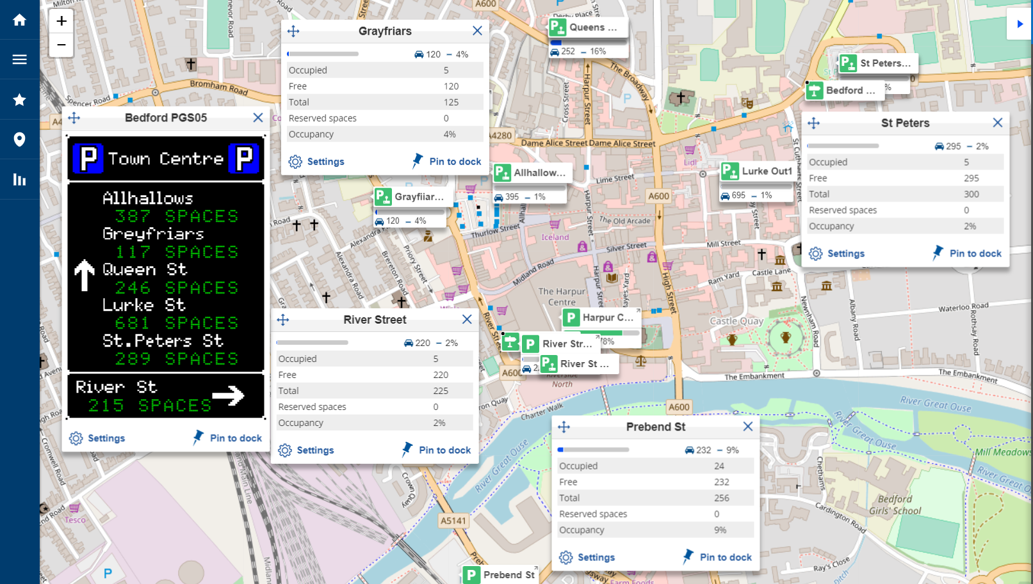
Task: Open Settings in Grayfriars popup
Action: coord(316,162)
